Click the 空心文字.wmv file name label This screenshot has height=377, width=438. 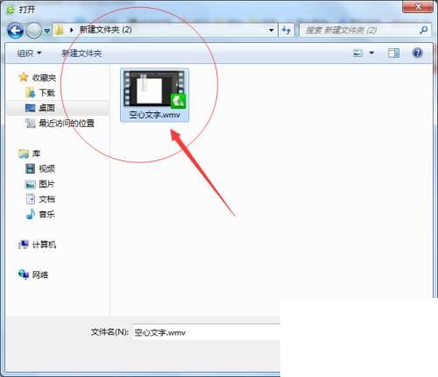pos(154,115)
